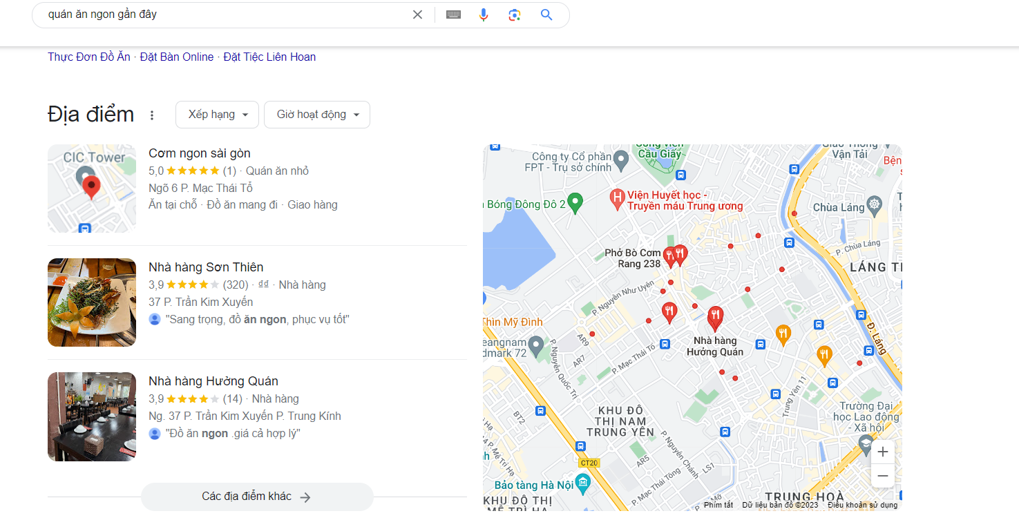This screenshot has height=529, width=1019.
Task: Click the address Ngõ 6 P. Mạc Thái Tổ
Action: point(201,188)
